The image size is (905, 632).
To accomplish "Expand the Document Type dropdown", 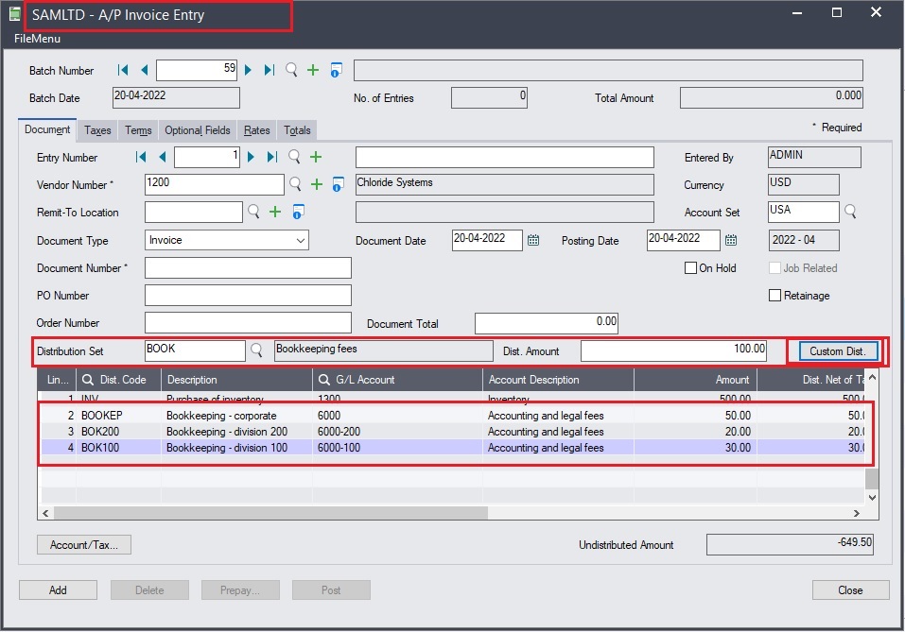I will click(x=300, y=240).
